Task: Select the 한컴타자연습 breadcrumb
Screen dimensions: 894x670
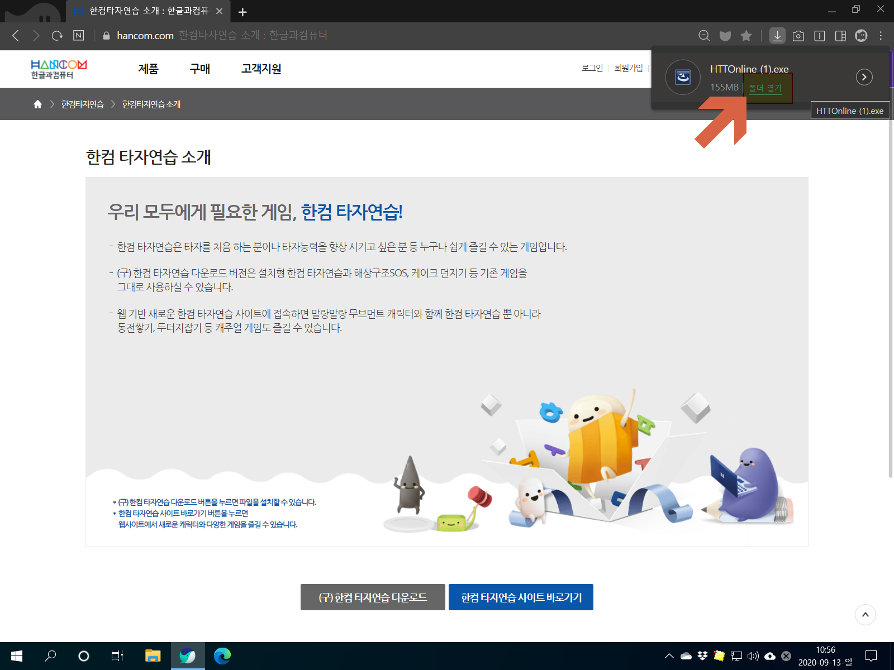Action: [83, 104]
